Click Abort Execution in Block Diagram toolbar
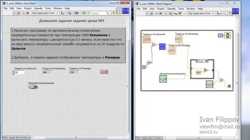 tap(156, 14)
